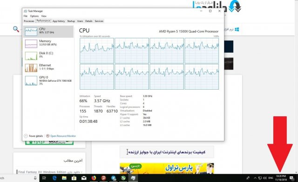Screen dimensions: 298x182
Task: Switch to the Processes tab
Action: 29,21
